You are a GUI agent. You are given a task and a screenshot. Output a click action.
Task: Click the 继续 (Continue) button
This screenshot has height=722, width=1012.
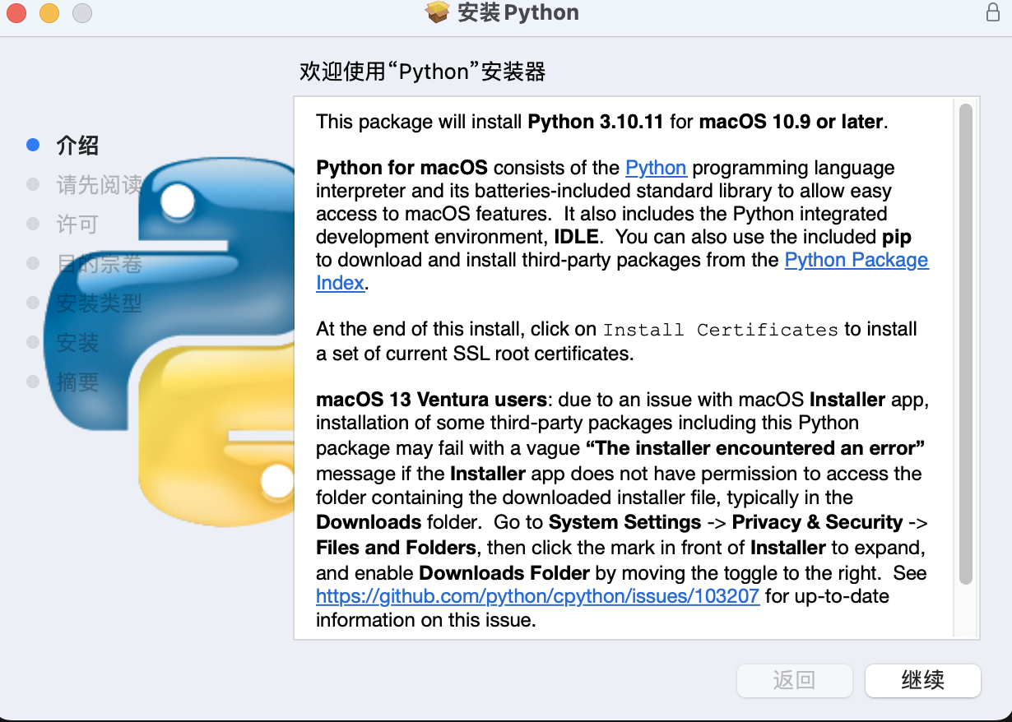[x=922, y=681]
